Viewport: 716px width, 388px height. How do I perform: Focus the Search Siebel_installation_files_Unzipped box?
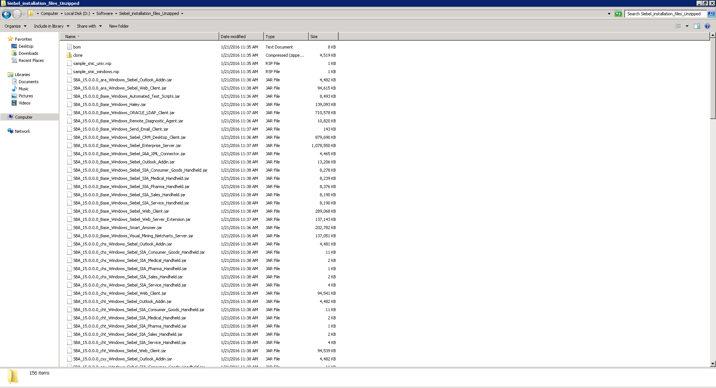click(x=666, y=14)
